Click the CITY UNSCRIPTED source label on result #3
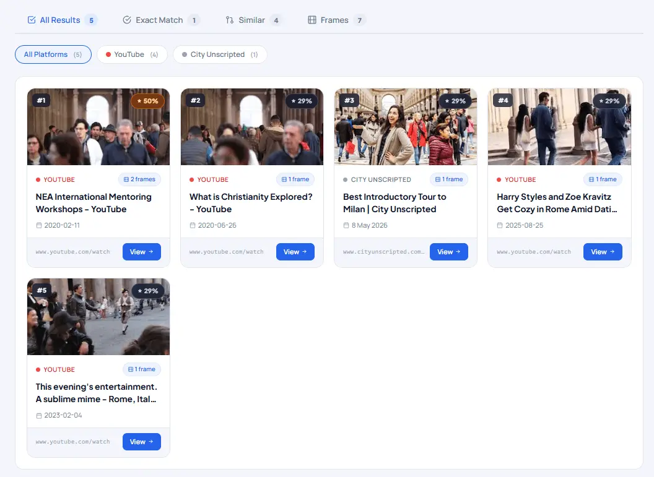Image resolution: width=654 pixels, height=477 pixels. (381, 179)
